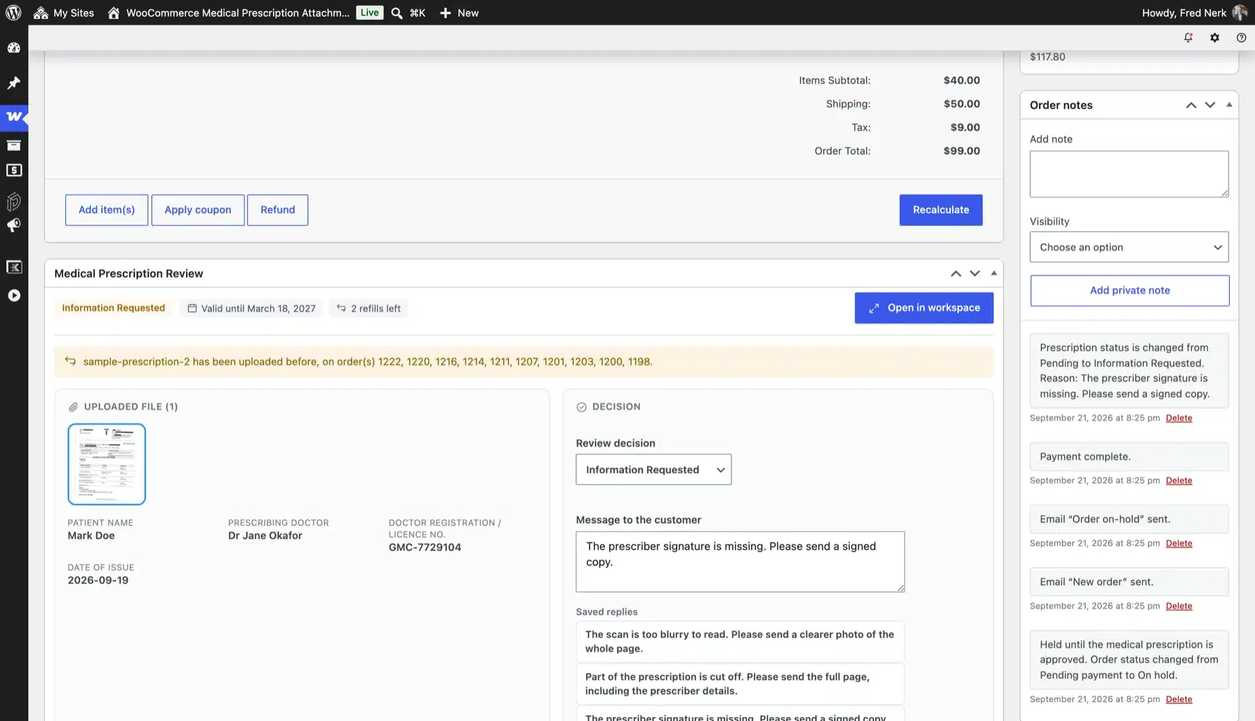Open the settings gear icon
The image size is (1255, 721).
pyautogui.click(x=1214, y=38)
